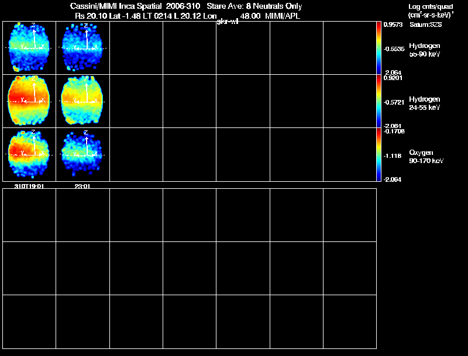Select the Hydrogen 24-55 keV image at 19:01
The image size is (468, 356).
29,101
